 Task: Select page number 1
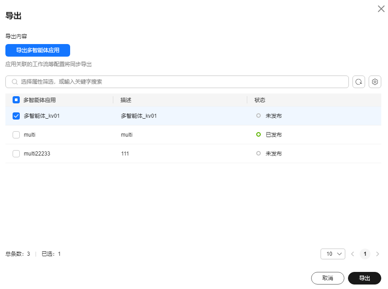pyautogui.click(x=365, y=254)
